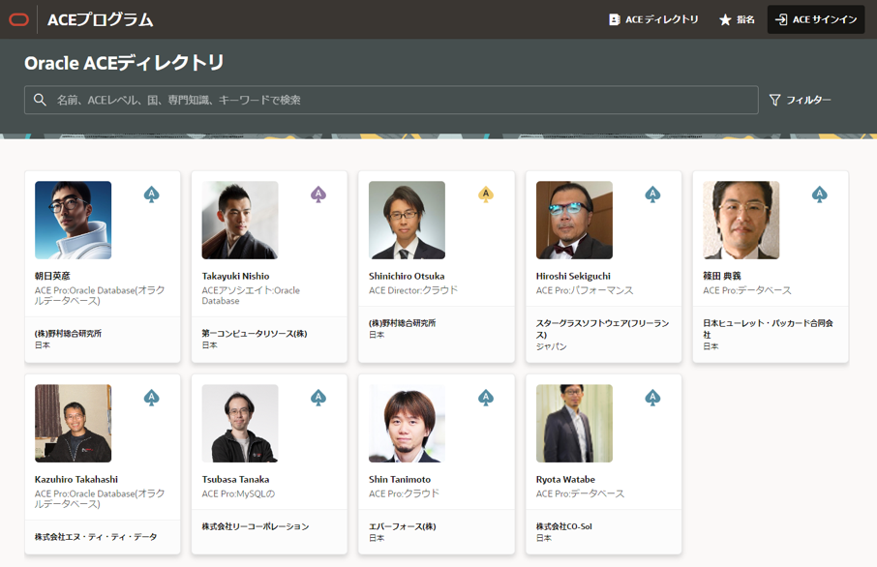
Task: Click 'ACEアソシエイト:Oracle Database' text
Action: click(251, 295)
